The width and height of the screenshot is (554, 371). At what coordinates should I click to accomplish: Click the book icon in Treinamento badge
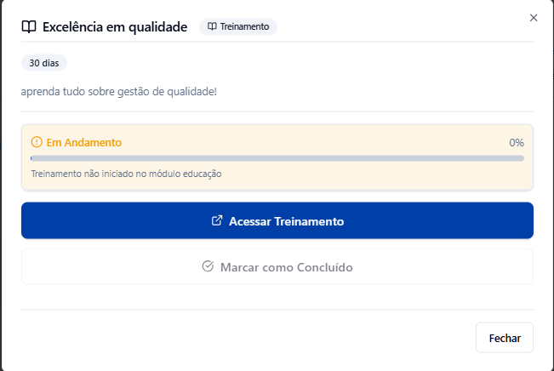(212, 27)
